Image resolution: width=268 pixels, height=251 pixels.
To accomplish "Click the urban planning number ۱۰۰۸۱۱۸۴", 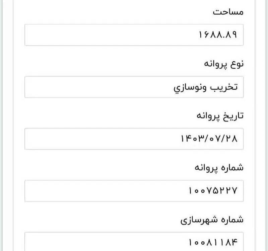I will [x=213, y=242].
